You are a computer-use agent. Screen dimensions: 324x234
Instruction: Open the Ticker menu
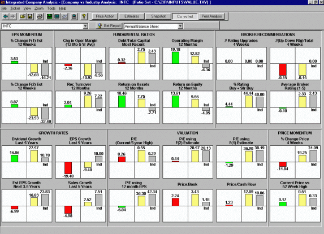tap(15, 8)
